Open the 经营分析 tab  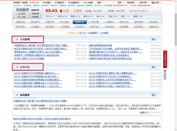[50, 22]
